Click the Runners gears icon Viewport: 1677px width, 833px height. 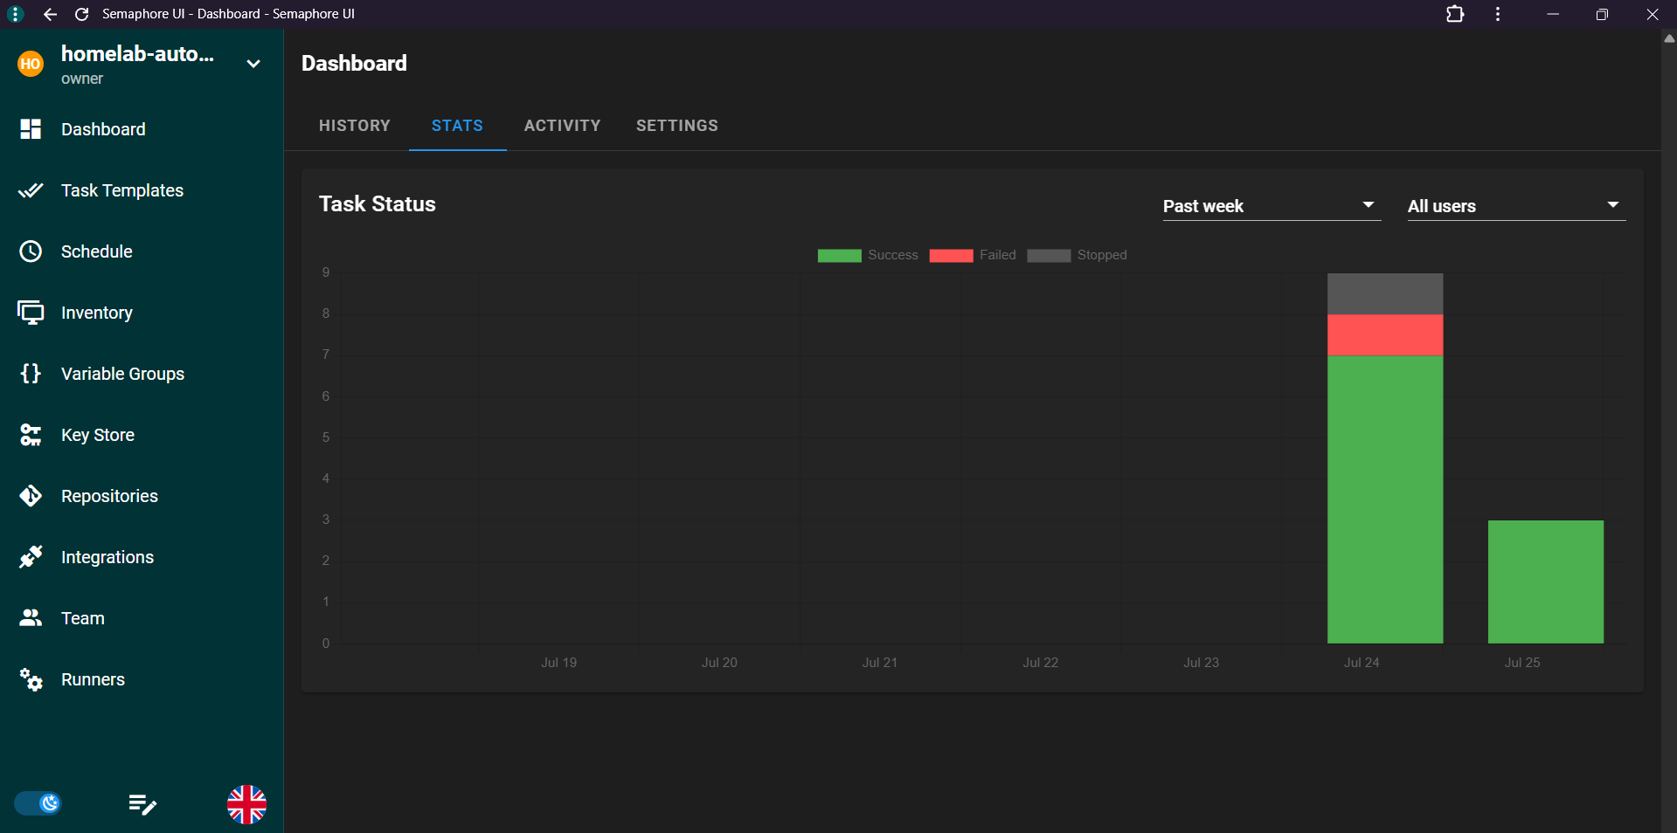click(31, 679)
